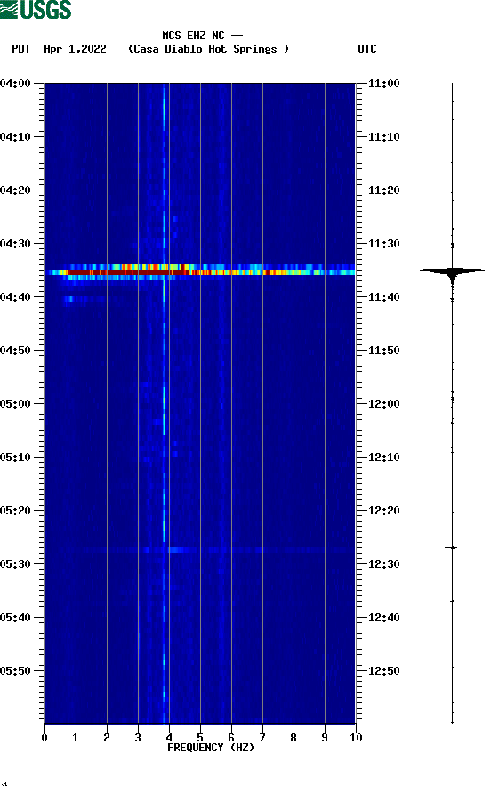Click the '0' frequency tick label
The width and height of the screenshot is (491, 794).
[44, 738]
